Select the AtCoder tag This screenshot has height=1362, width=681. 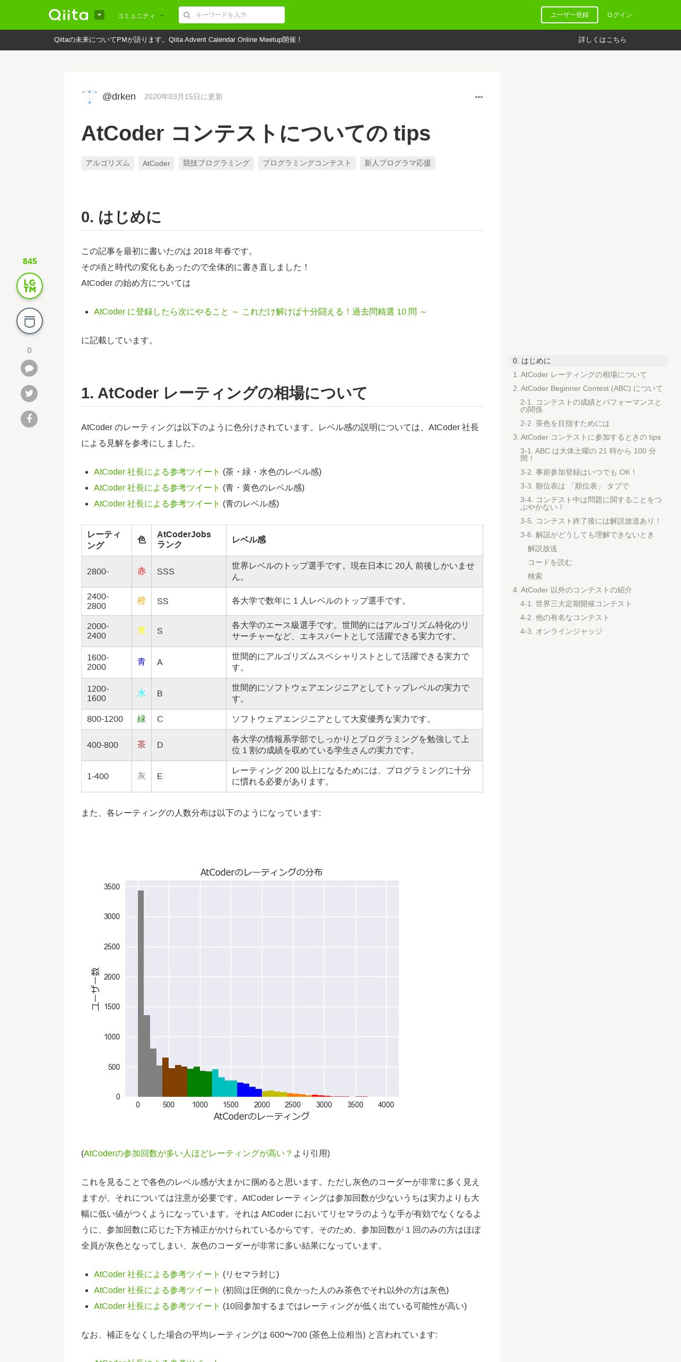tap(156, 163)
